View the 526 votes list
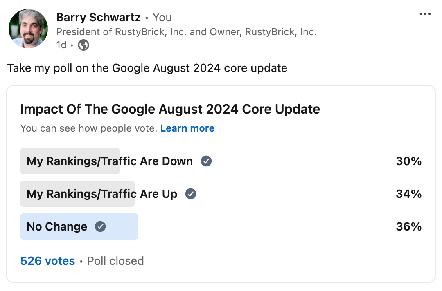 pos(47,261)
